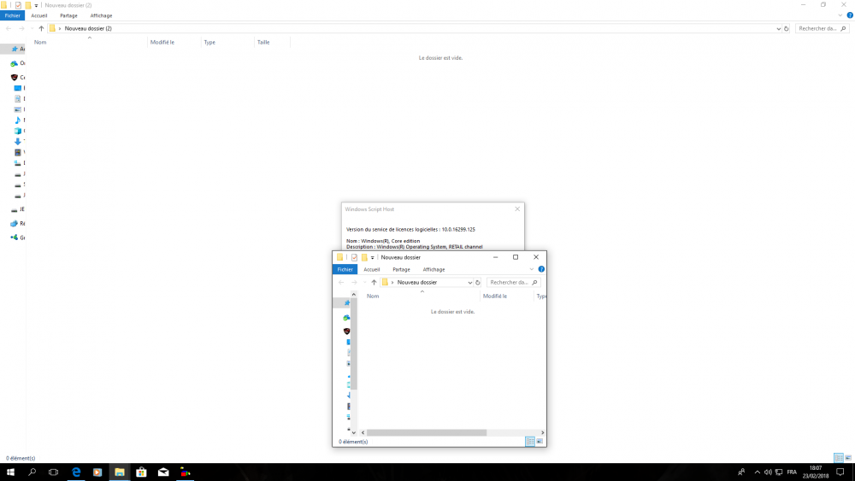855x481 pixels.
Task: Click new folder icon in small window title bar
Action: pos(364,258)
